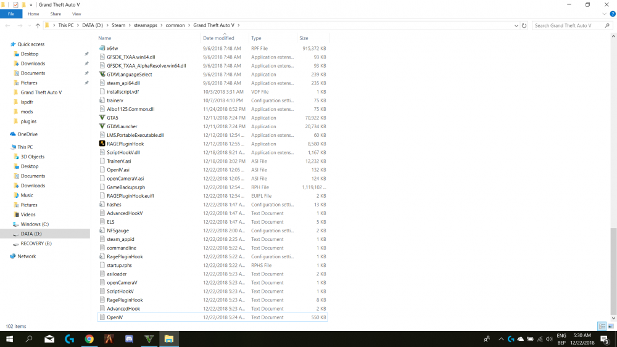
Task: Open OneDrive cloud icon in sidebar
Action: click(13, 134)
